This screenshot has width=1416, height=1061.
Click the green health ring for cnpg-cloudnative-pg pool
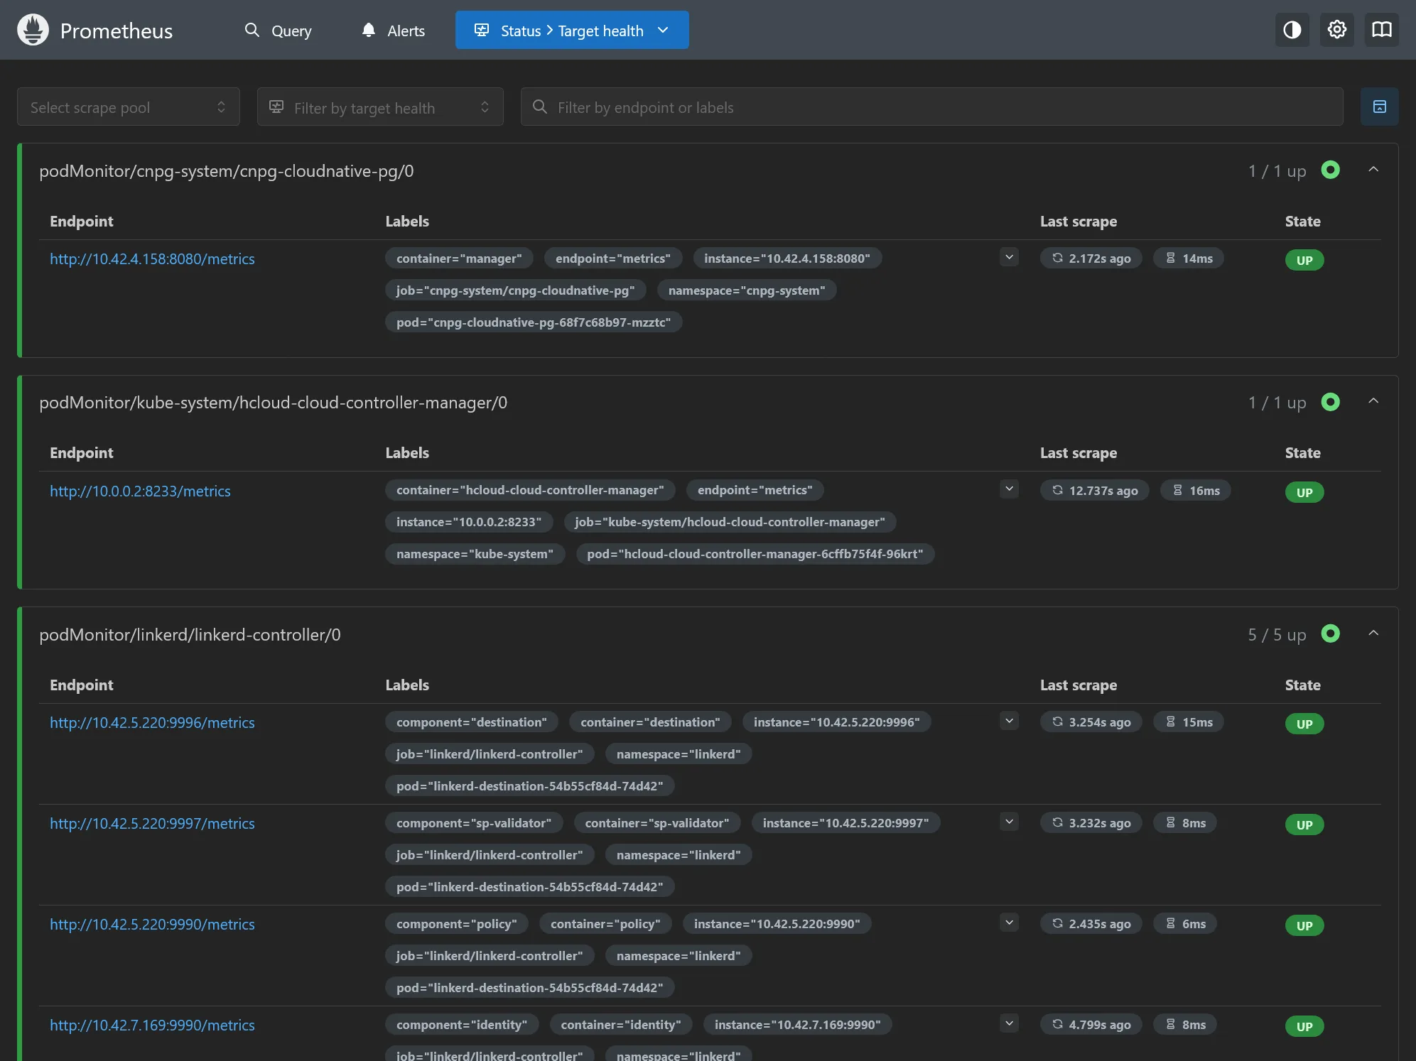click(x=1330, y=170)
